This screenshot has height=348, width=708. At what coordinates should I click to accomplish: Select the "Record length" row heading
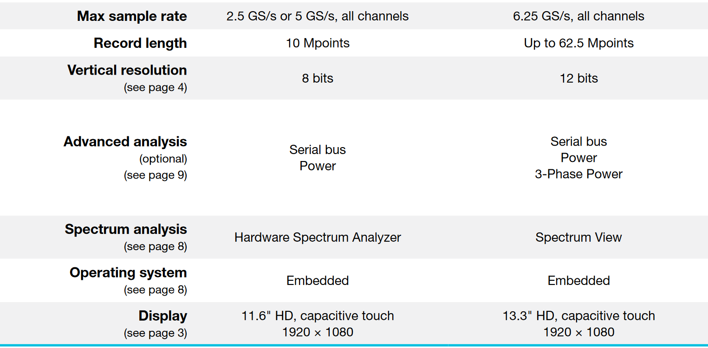140,43
